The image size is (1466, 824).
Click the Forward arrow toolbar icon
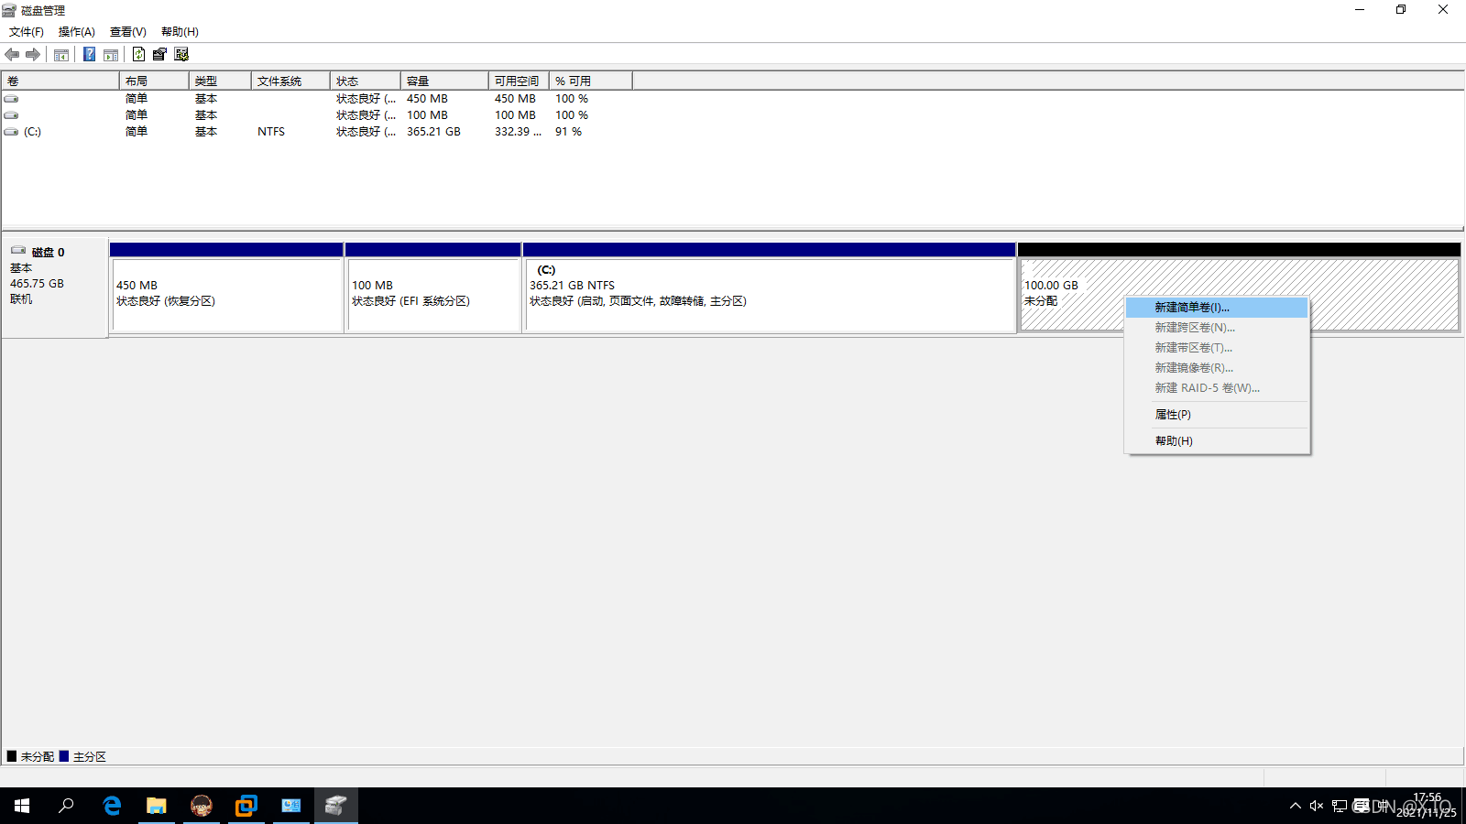33,55
